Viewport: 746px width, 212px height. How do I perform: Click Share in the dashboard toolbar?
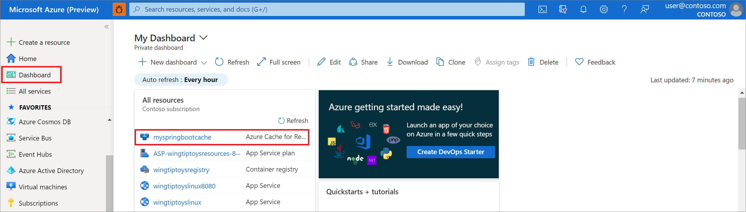(363, 62)
